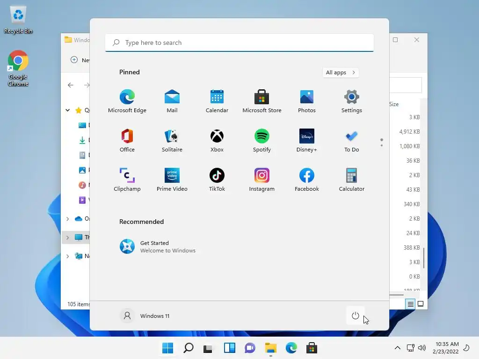Open Chat on the taskbar
The width and height of the screenshot is (479, 359).
point(250,348)
